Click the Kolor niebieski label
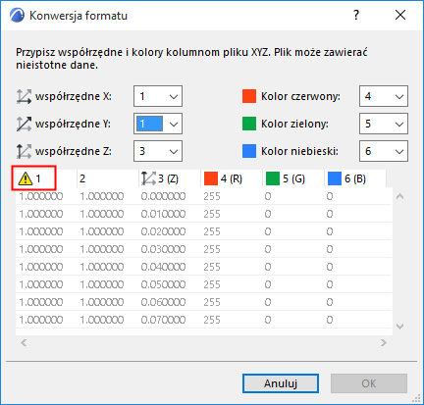 click(x=299, y=151)
